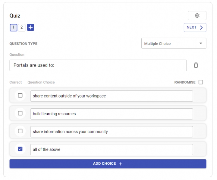
Task: Click the plus icon on Add Choice bar
Action: 121,164
